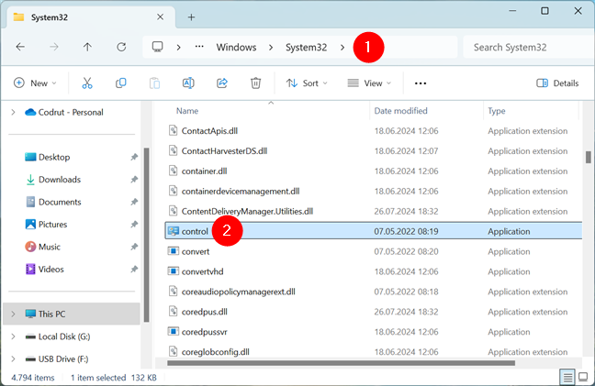Copy the selected file
The height and width of the screenshot is (386, 595).
pyautogui.click(x=120, y=83)
